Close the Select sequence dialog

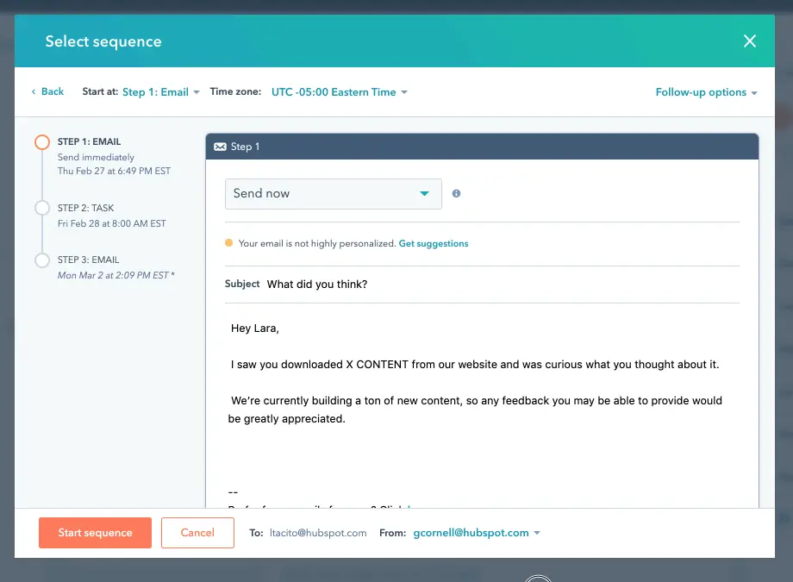[x=749, y=41]
